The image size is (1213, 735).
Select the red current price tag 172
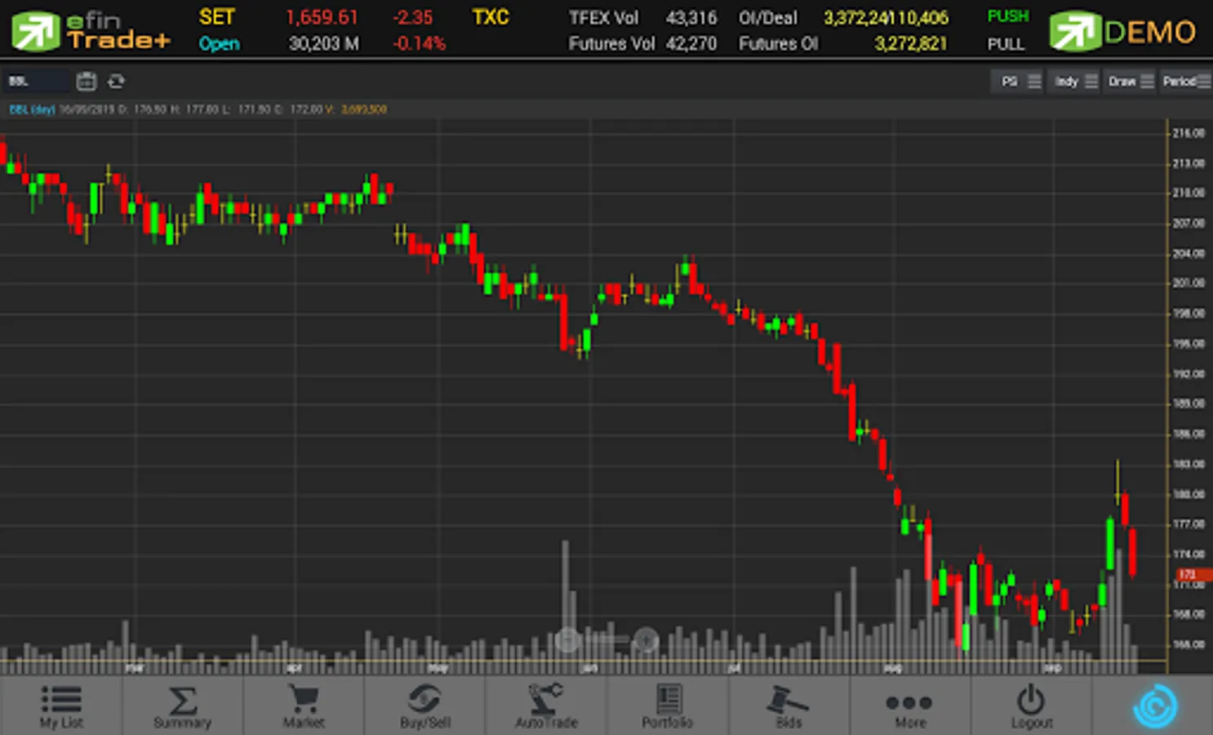point(1194,575)
